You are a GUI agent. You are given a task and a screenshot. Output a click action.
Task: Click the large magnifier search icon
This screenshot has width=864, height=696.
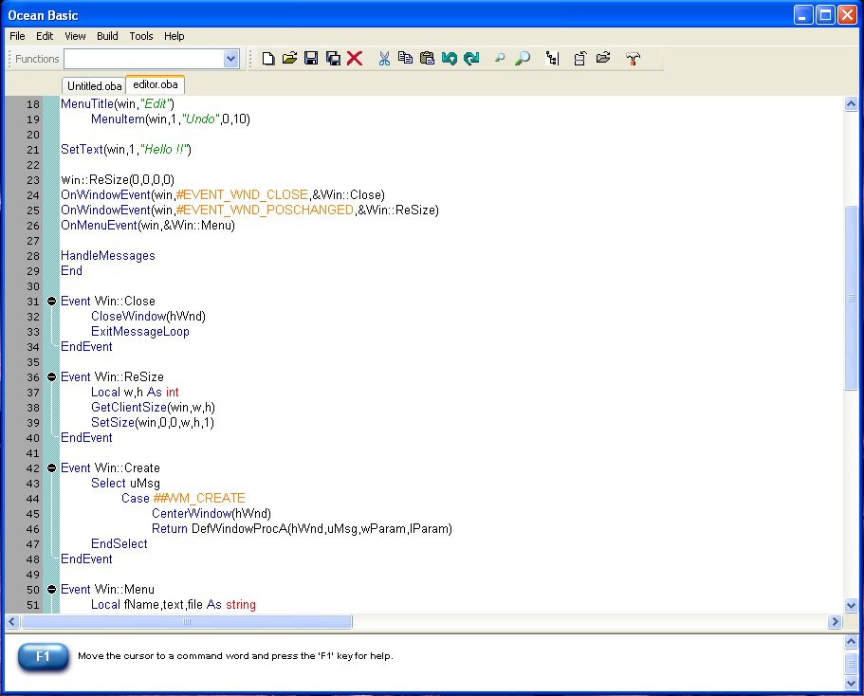(x=523, y=59)
